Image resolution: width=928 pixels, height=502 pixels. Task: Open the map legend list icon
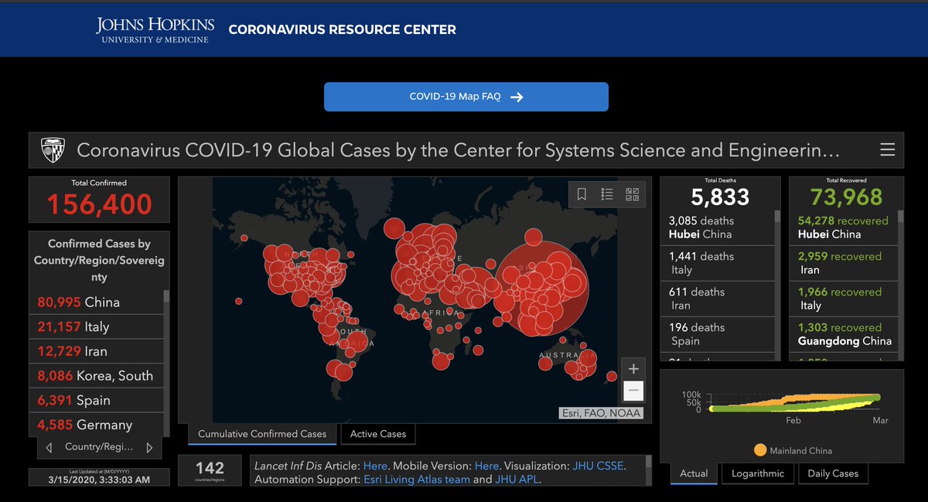pyautogui.click(x=607, y=194)
